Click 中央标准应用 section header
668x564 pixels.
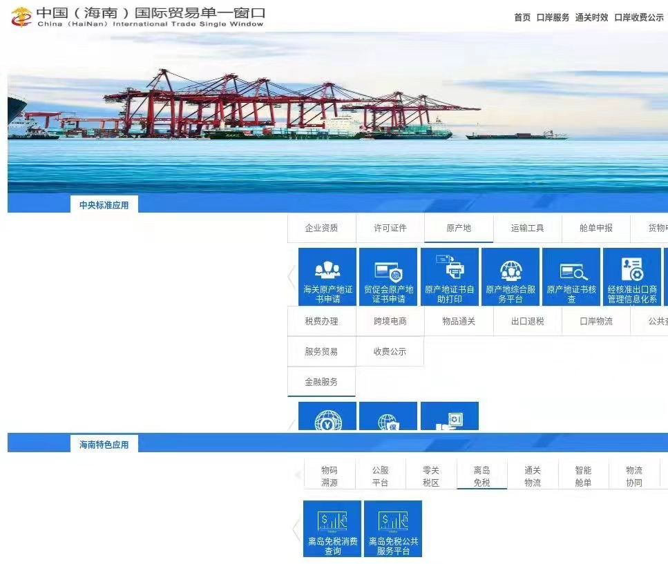[104, 205]
